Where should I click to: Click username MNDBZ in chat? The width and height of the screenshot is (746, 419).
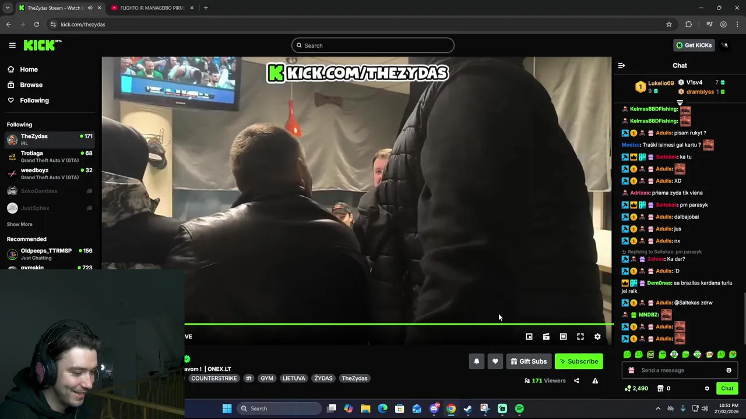(648, 315)
